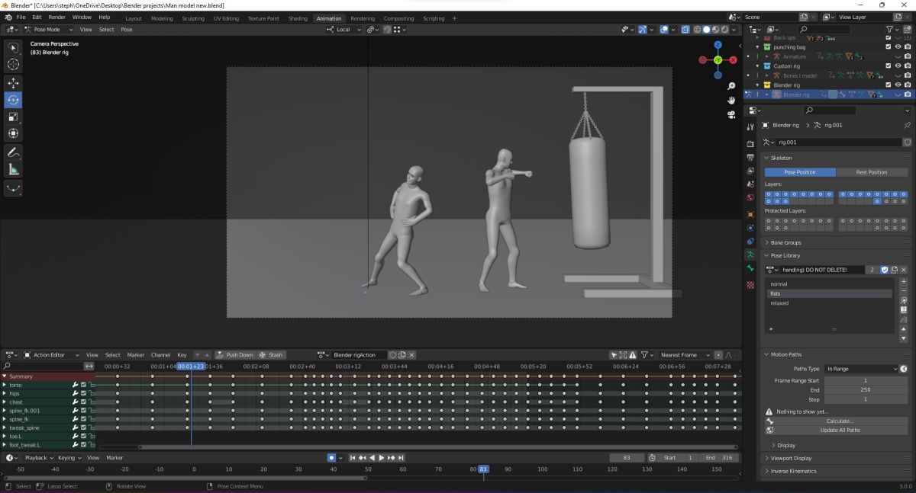Image resolution: width=916 pixels, height=493 pixels.
Task: Select the relaxed pose in Pose Library
Action: click(829, 303)
